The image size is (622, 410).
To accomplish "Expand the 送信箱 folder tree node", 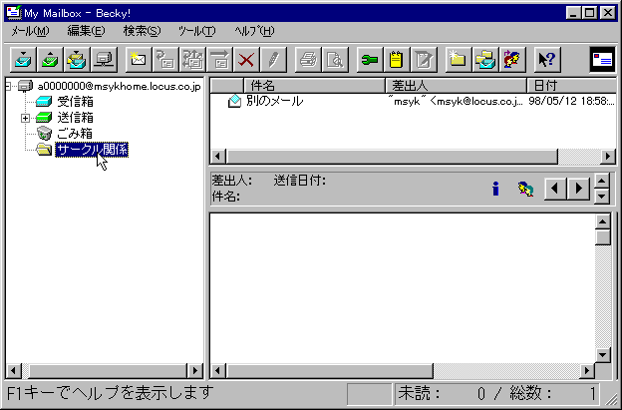I will 25,118.
